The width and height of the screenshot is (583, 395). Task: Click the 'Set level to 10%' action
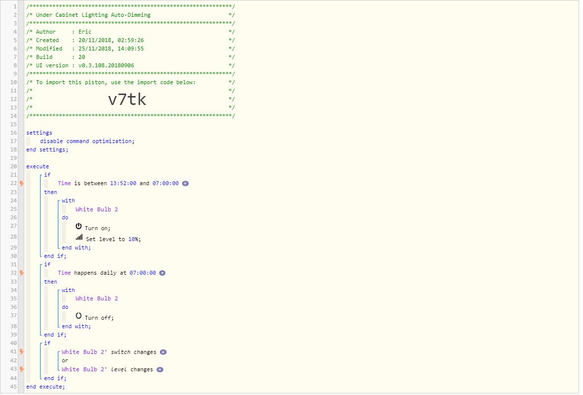113,239
